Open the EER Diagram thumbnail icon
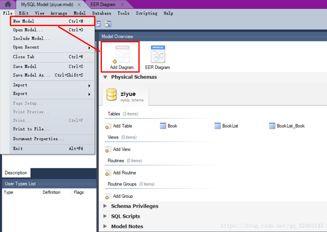327x232 pixels. coord(158,54)
